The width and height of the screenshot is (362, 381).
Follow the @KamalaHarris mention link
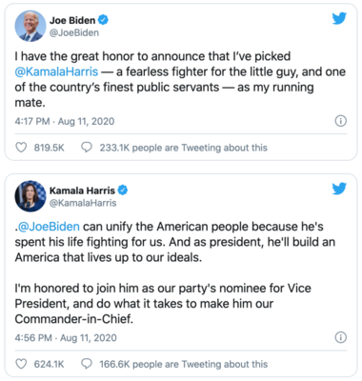click(x=56, y=71)
